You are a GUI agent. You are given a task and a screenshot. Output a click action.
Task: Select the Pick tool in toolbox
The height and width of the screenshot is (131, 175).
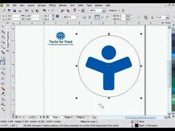click(x=3, y=26)
